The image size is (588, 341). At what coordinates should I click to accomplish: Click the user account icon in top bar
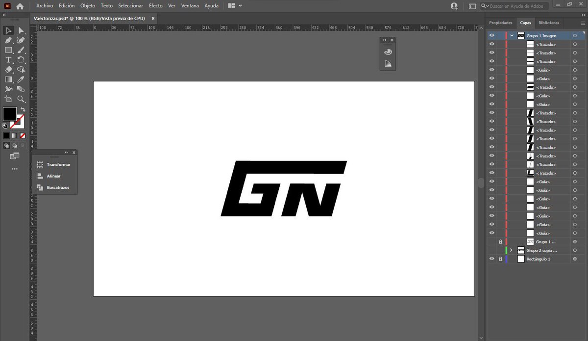[454, 6]
